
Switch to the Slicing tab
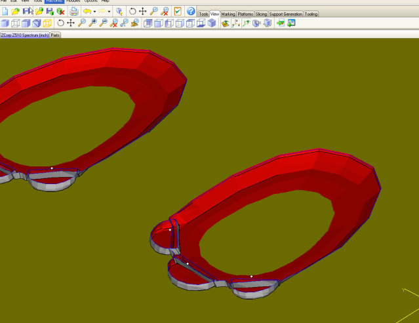tap(262, 14)
